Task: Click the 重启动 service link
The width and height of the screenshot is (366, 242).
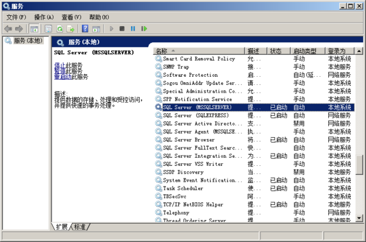Action: (63, 77)
